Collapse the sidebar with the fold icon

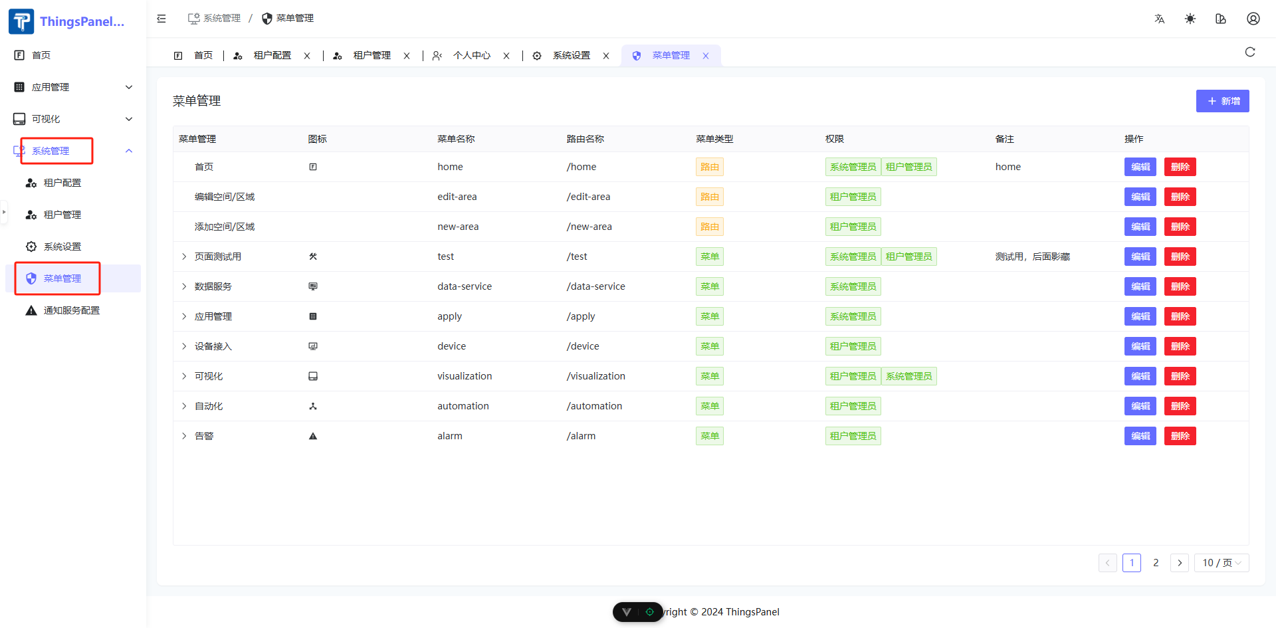tap(161, 19)
